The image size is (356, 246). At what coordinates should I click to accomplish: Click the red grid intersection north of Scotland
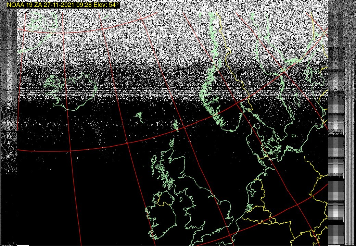click(127, 143)
